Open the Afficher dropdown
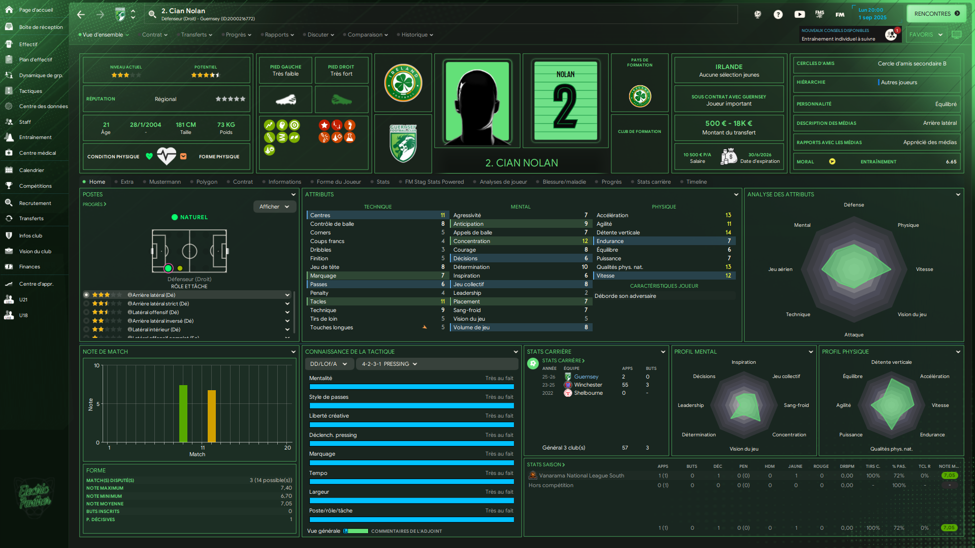 274,207
